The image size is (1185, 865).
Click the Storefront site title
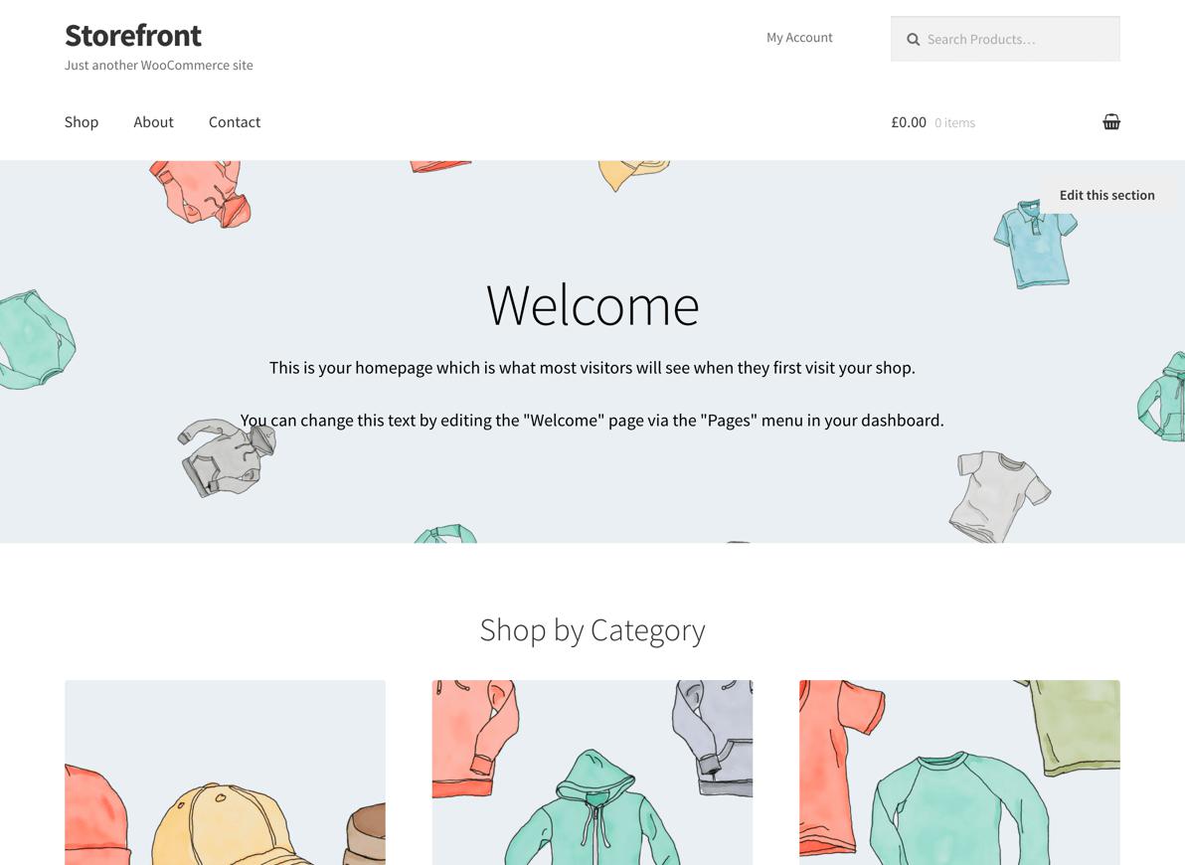tap(133, 36)
